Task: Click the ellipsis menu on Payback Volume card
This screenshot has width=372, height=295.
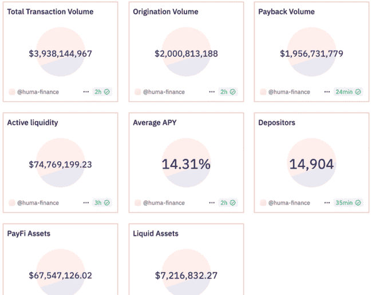Action: (x=327, y=91)
